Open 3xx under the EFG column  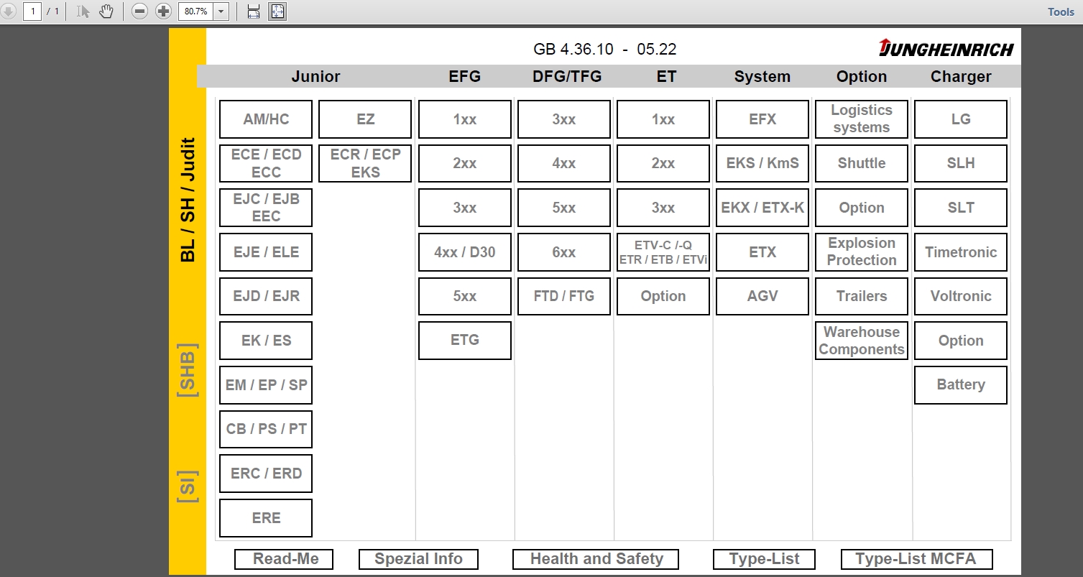click(465, 208)
